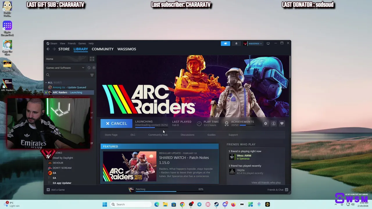Open ARC Raiders manage gear icon

(265, 123)
